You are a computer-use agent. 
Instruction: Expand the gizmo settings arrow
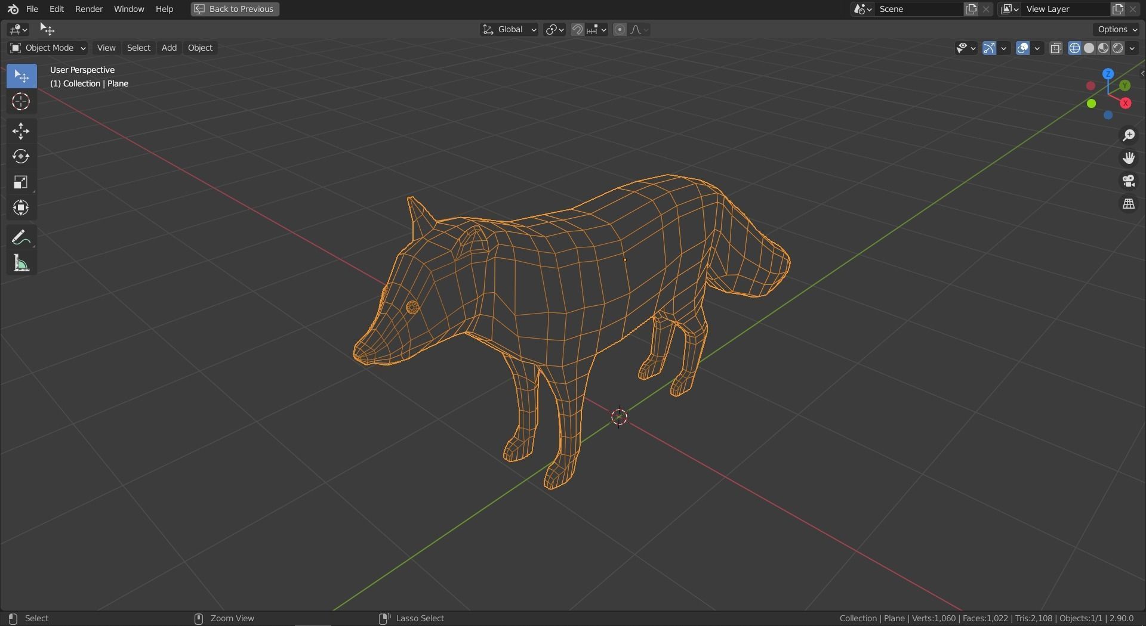[1004, 48]
